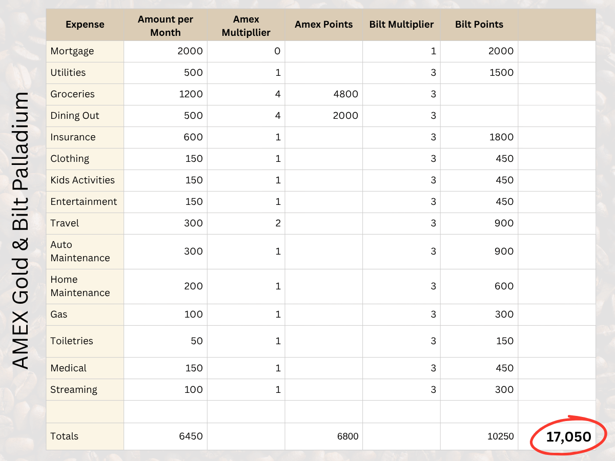The image size is (615, 461).
Task: Select Dining Out Amex Points value 2000
Action: (345, 116)
